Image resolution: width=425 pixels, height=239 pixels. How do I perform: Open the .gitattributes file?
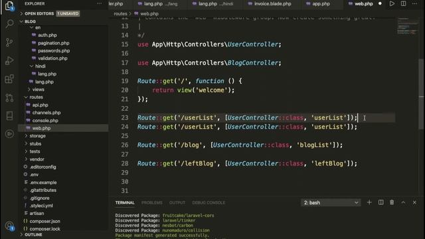point(43,191)
